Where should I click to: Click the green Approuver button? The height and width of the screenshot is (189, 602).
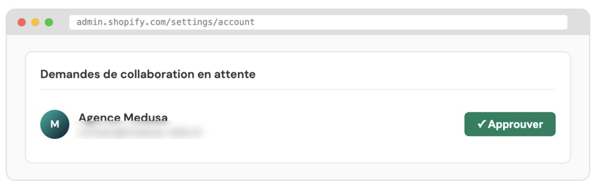(510, 124)
